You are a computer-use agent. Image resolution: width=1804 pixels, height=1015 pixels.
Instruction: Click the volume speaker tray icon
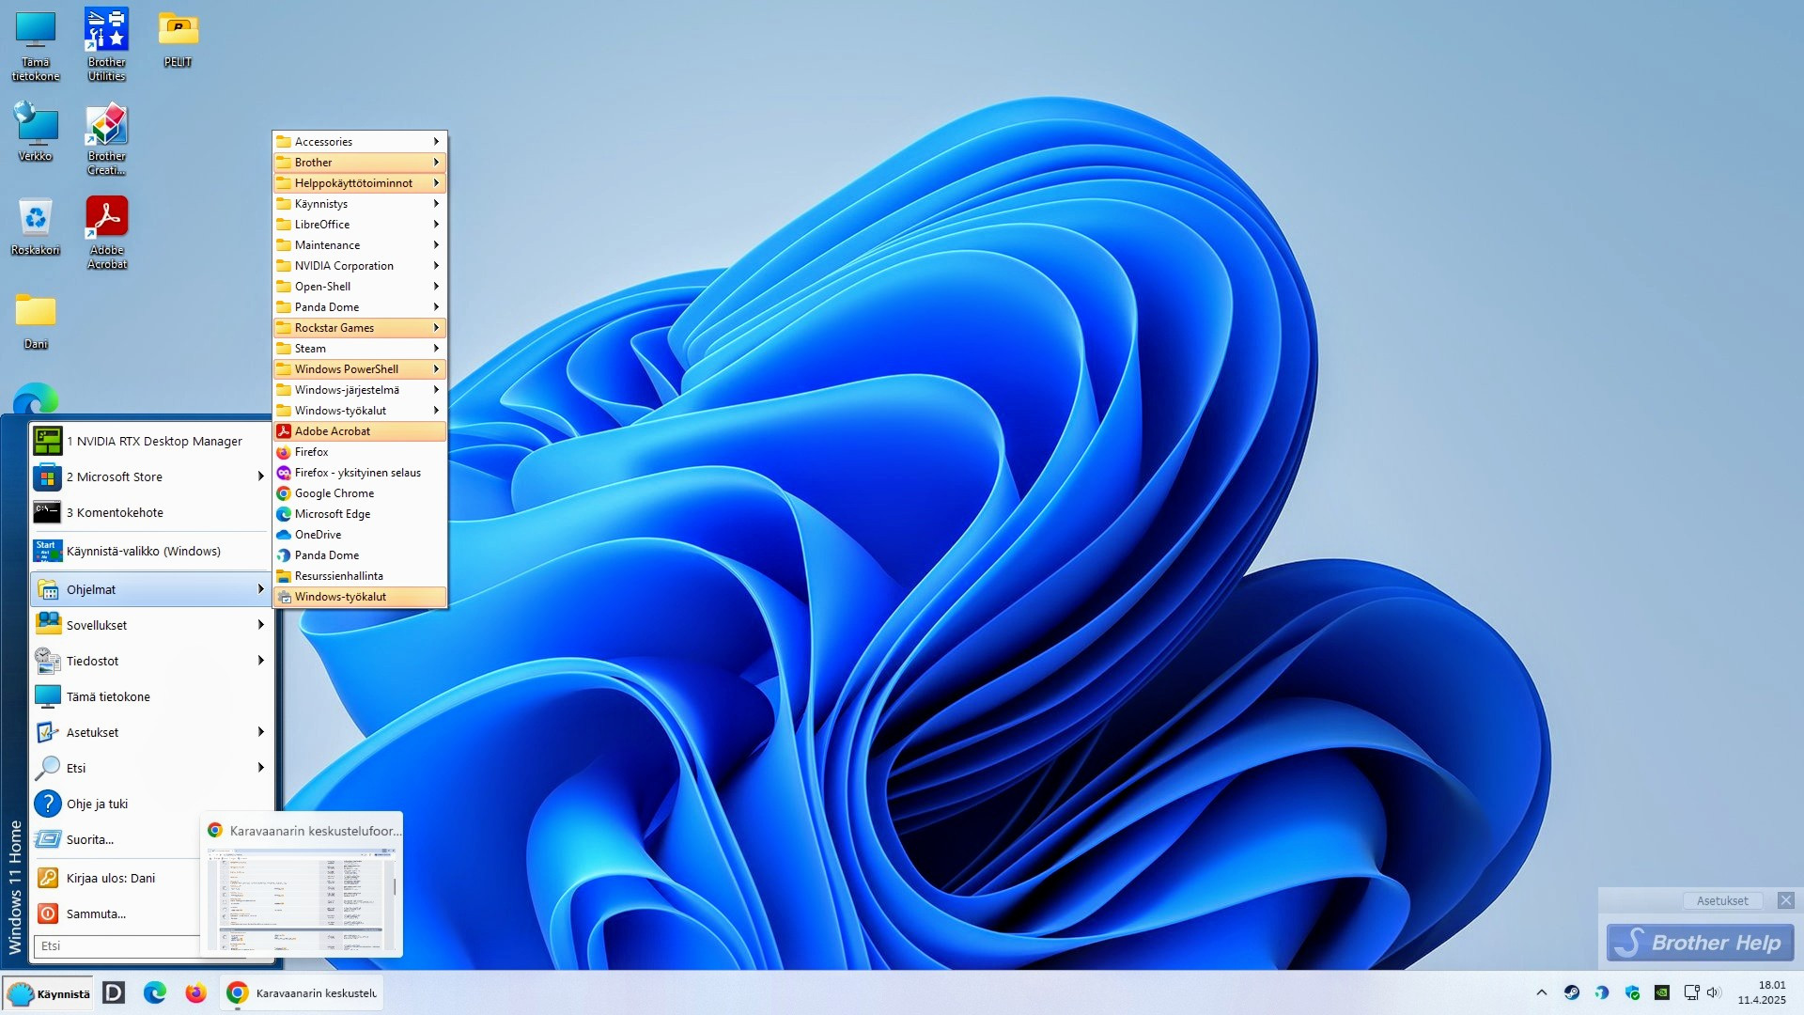point(1713,992)
